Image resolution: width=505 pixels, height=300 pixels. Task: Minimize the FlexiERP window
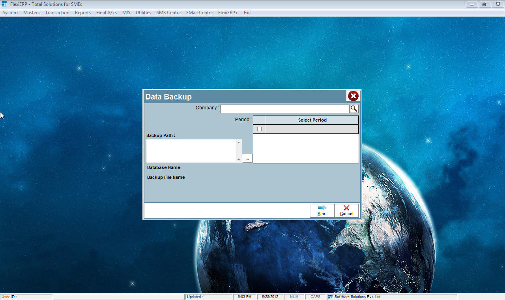[x=472, y=4]
